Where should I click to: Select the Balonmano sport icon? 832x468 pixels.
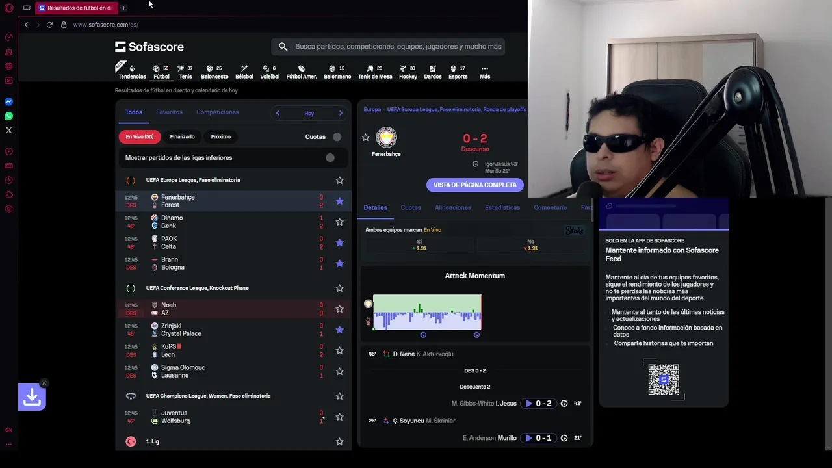(337, 71)
